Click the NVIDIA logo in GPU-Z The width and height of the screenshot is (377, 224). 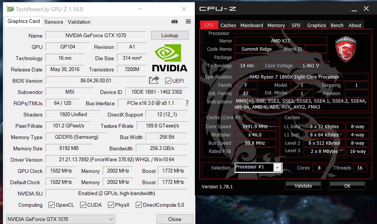170,58
